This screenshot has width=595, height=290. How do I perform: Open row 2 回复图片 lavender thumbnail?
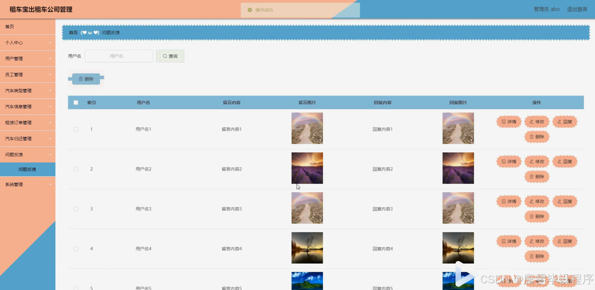[458, 168]
